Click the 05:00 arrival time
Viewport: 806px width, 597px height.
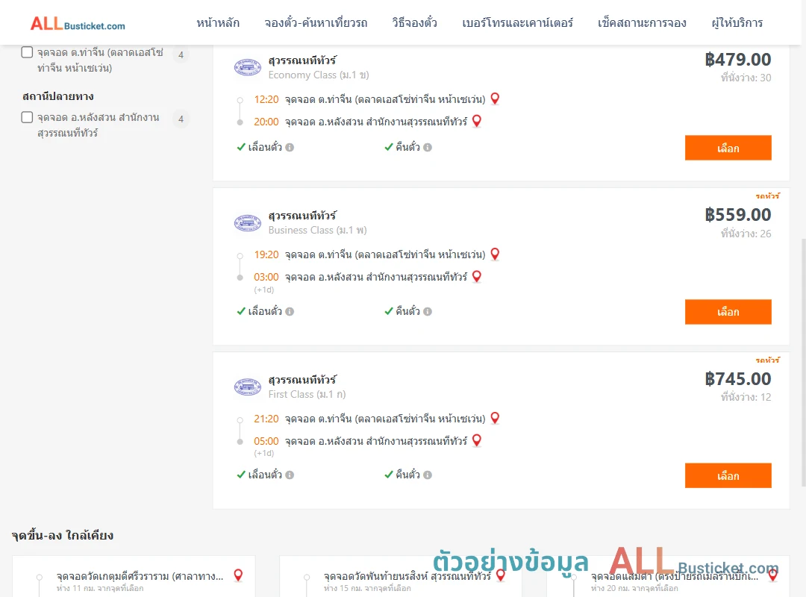click(266, 441)
